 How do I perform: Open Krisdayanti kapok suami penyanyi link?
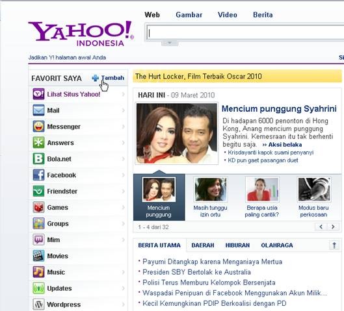click(x=271, y=153)
